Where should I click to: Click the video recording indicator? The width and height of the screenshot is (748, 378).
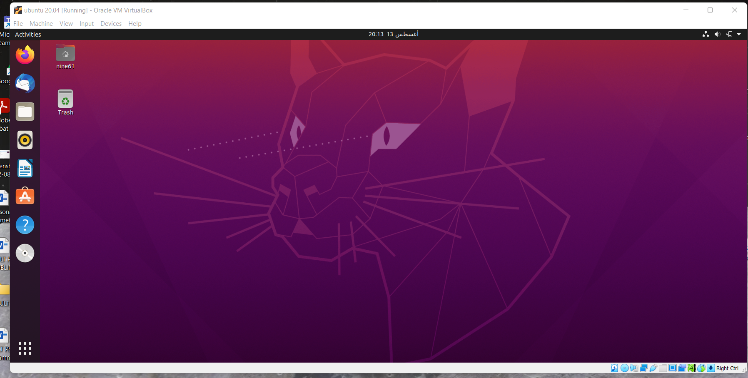tap(682, 368)
